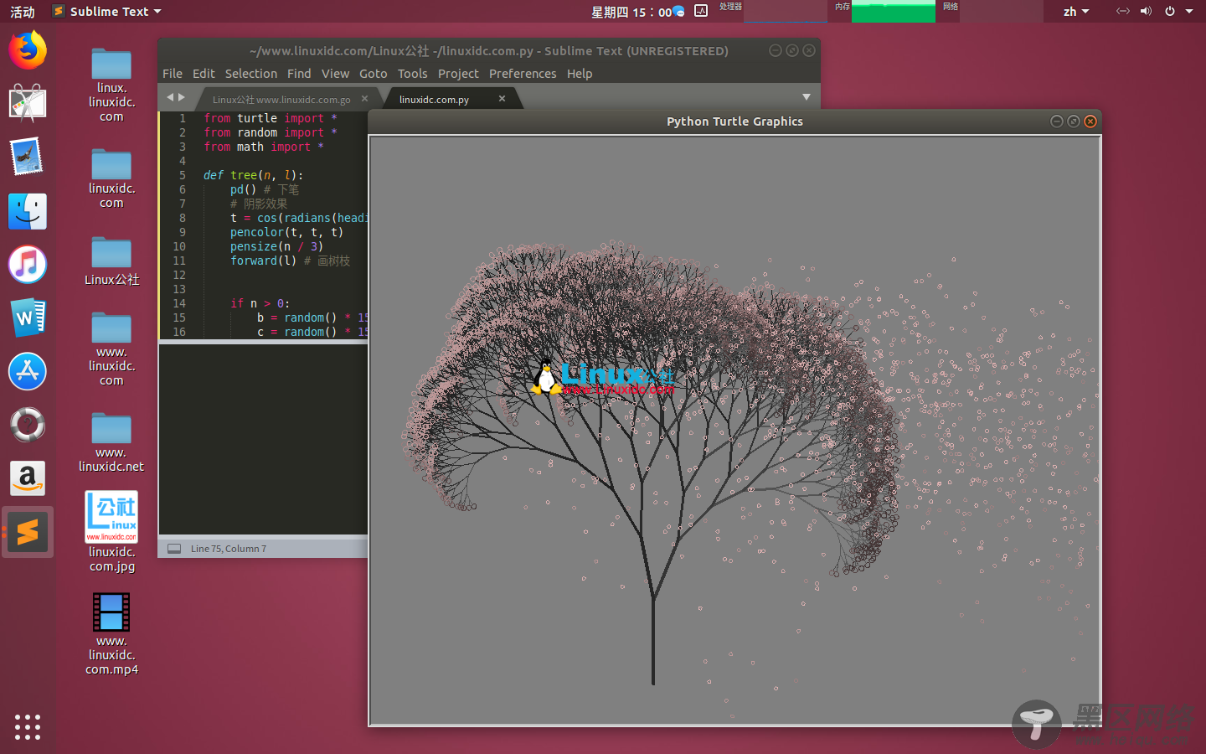Image resolution: width=1206 pixels, height=754 pixels.
Task: Open the File menu in Sublime Text
Action: pos(173,74)
